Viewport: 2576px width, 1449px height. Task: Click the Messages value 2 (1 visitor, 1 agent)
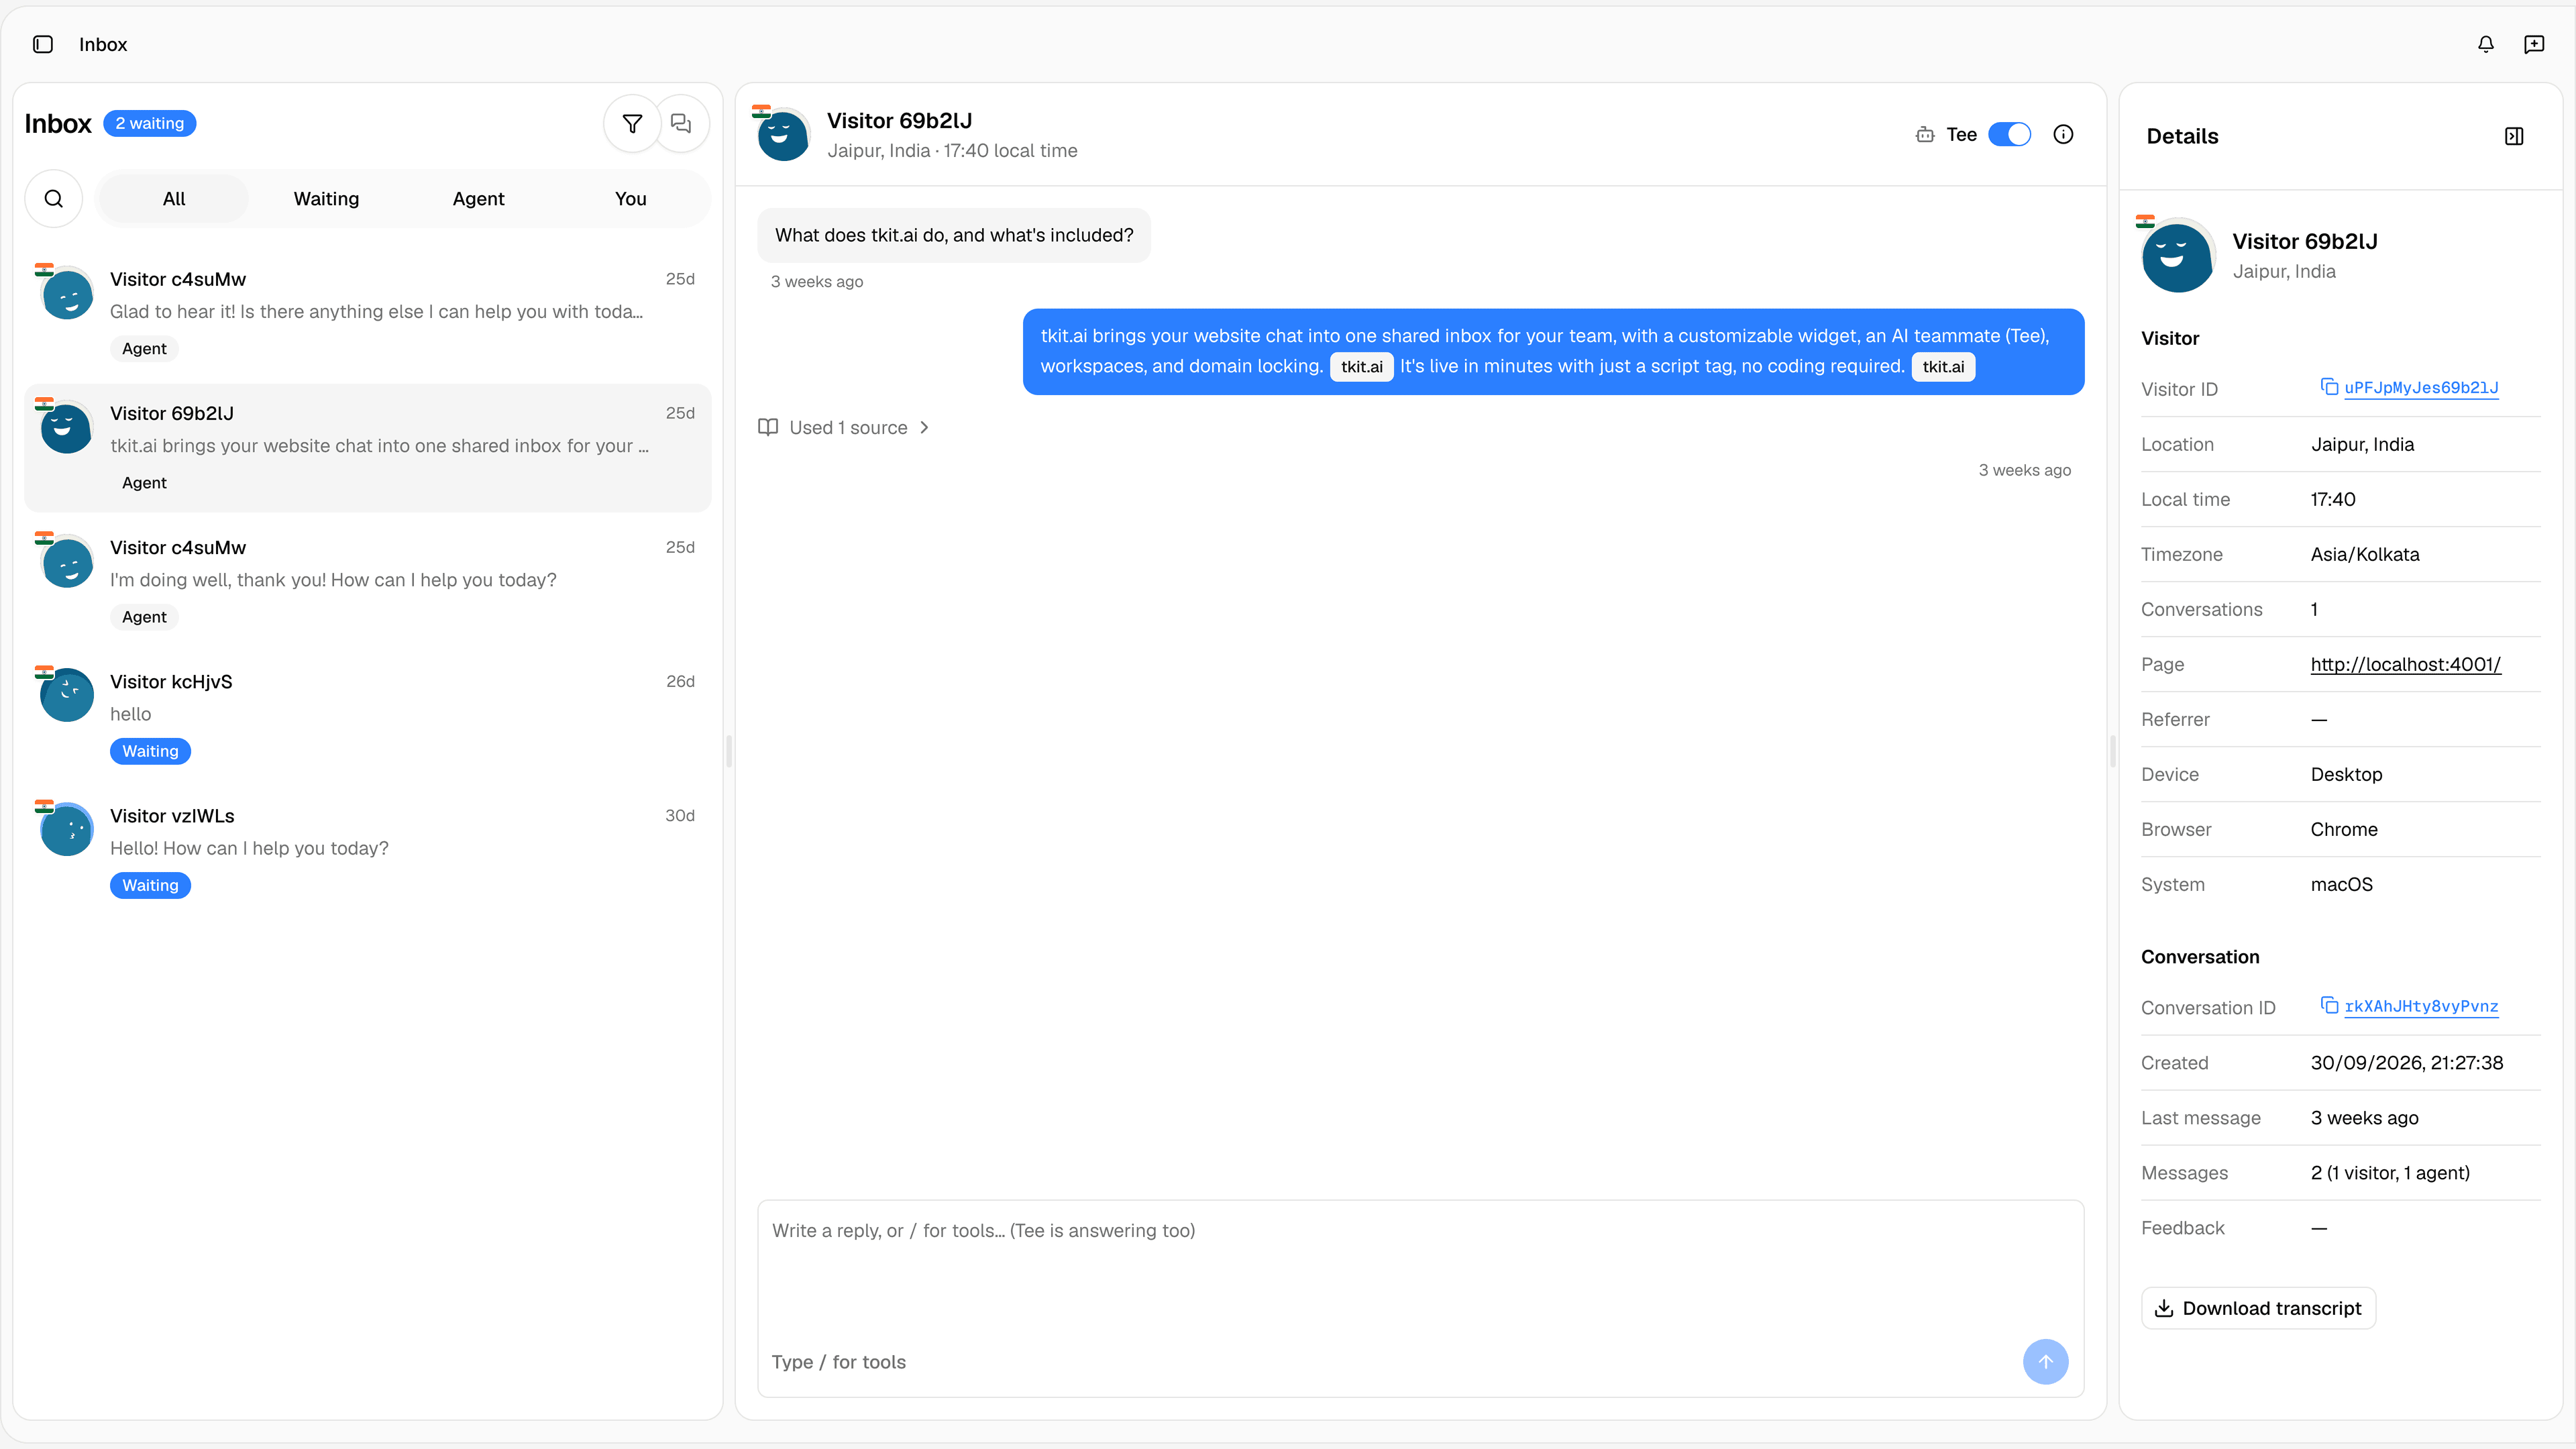click(2389, 1172)
